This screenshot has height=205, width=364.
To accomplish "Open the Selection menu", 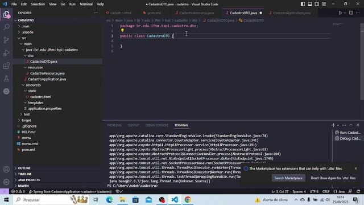I will [38, 4].
